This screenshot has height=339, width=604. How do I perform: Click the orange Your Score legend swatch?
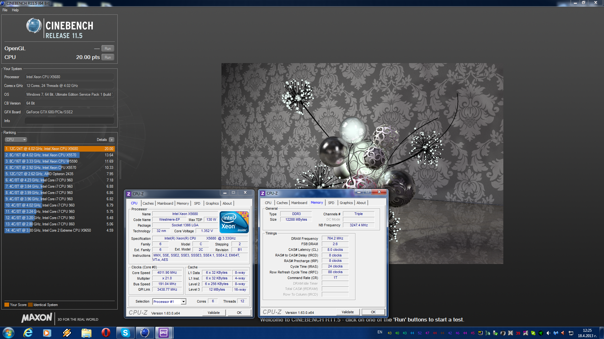(x=7, y=305)
